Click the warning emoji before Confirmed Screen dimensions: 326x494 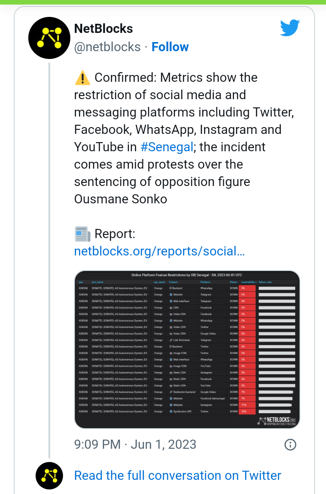point(82,78)
